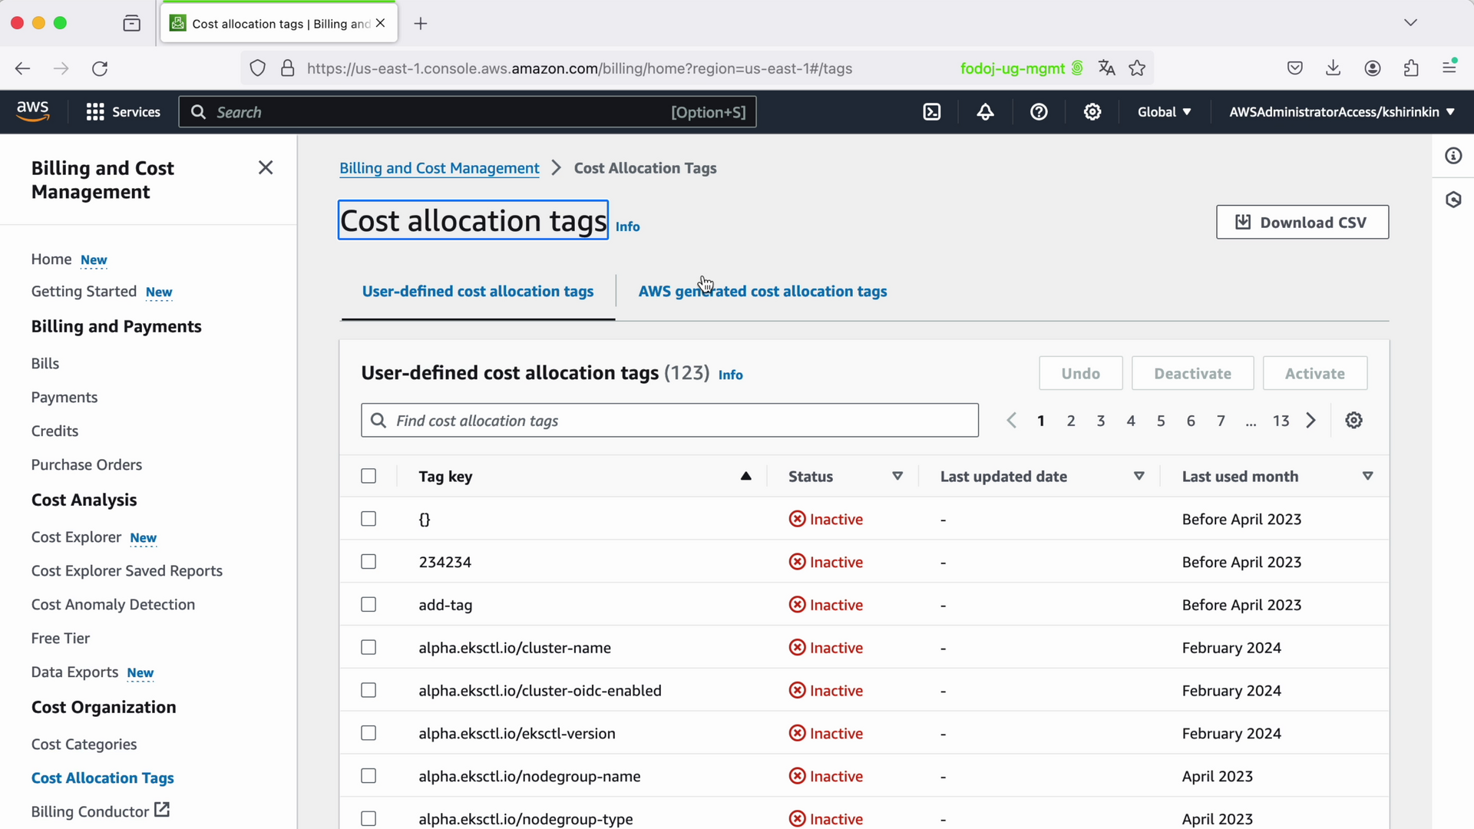Select User-defined cost allocation tags tab
1474x829 pixels.
[x=478, y=292]
